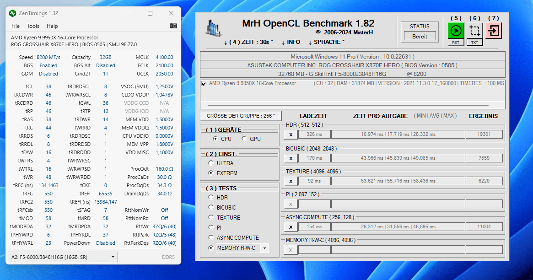Screen dimensions: 533x280
Task: Click the HDR result value 19301
Action: (x=484, y=134)
